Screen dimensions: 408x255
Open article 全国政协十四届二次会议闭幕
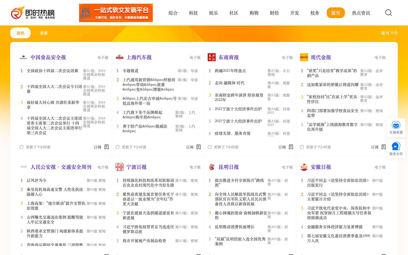pos(52,71)
